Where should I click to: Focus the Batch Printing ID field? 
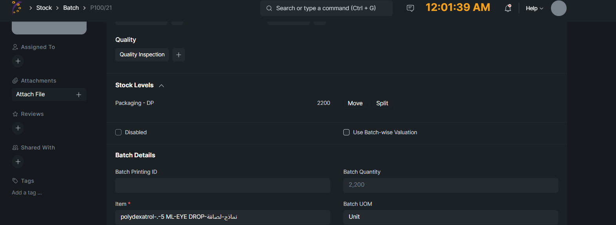[223, 185]
